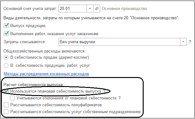
Task: Toggle Выполнение работ, оказание услуг заказчикам checkbox
Action: (x=6, y=34)
